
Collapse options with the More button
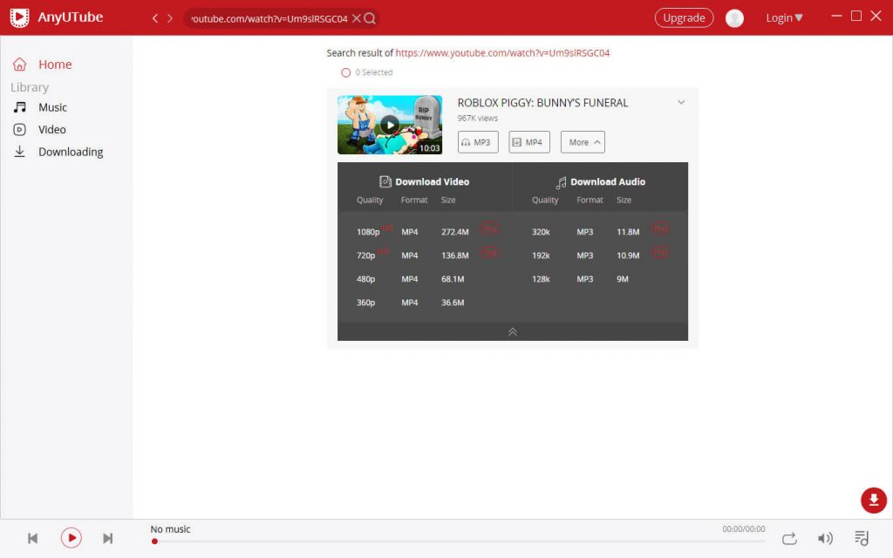tap(583, 142)
